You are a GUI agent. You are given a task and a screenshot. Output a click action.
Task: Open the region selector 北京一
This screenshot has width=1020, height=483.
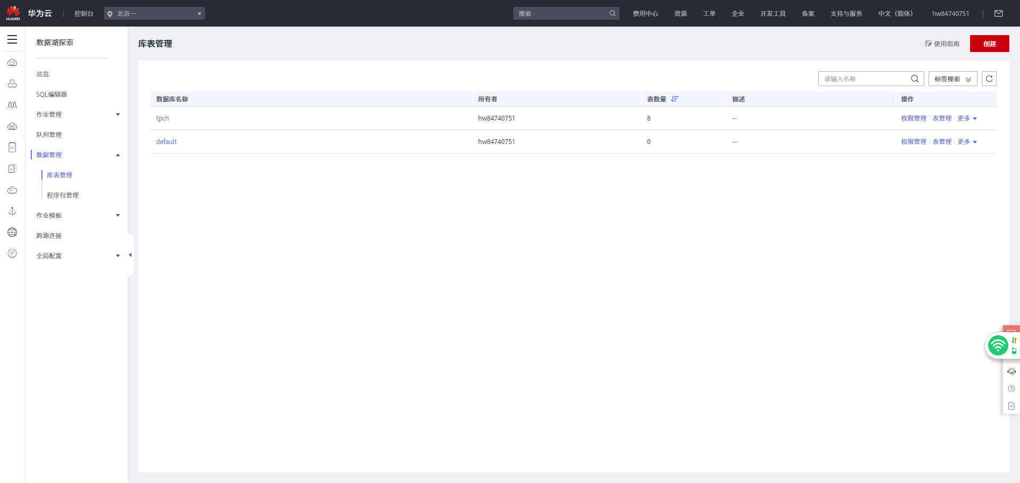pyautogui.click(x=155, y=13)
